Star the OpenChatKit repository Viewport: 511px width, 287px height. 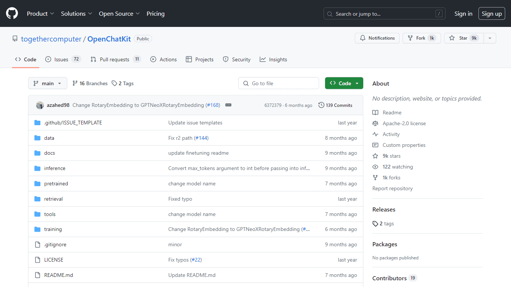pos(464,38)
